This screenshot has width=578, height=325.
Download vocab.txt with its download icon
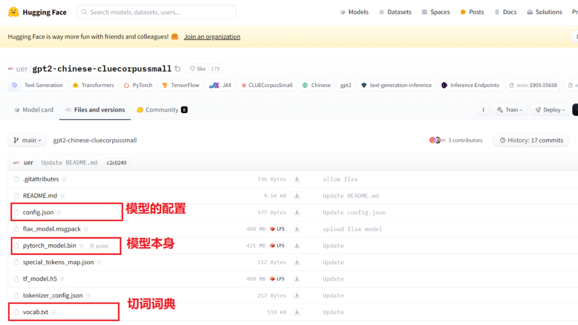pos(296,312)
